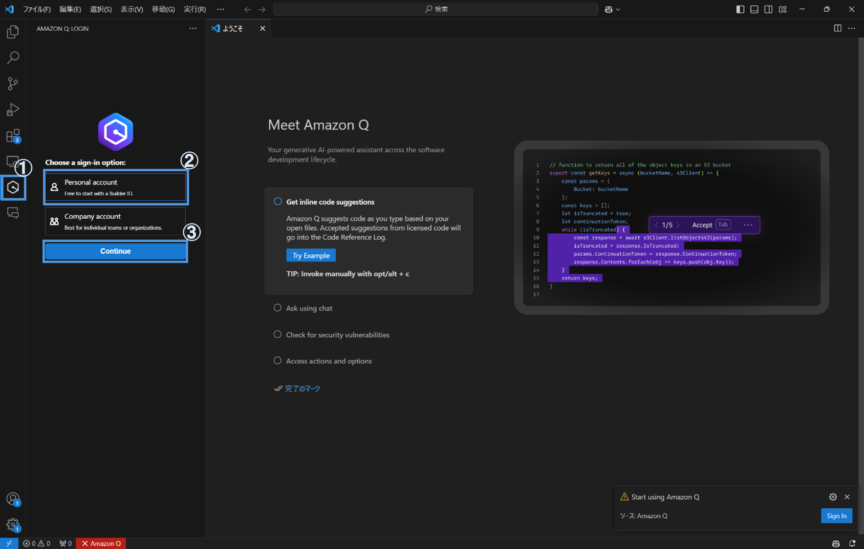
Task: Click the 検索 command center search box
Action: click(x=435, y=9)
